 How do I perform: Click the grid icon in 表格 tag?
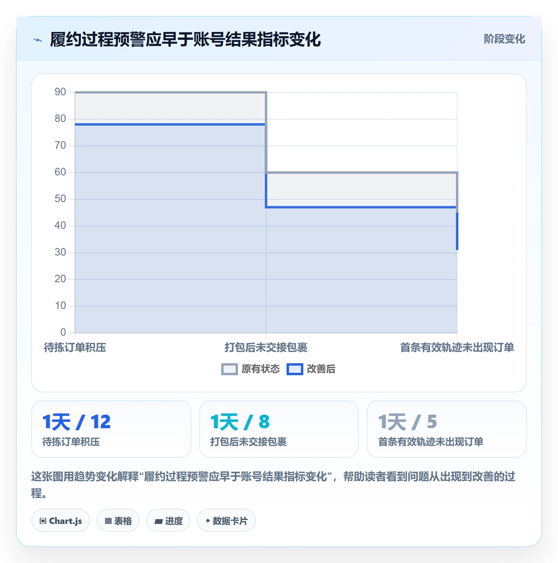(108, 521)
